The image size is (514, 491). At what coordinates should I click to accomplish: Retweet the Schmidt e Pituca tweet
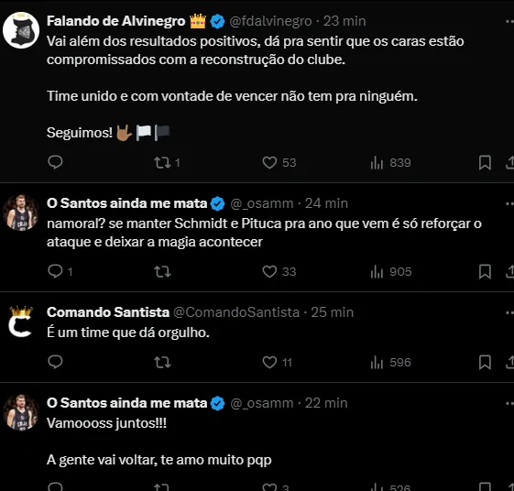[x=162, y=272]
